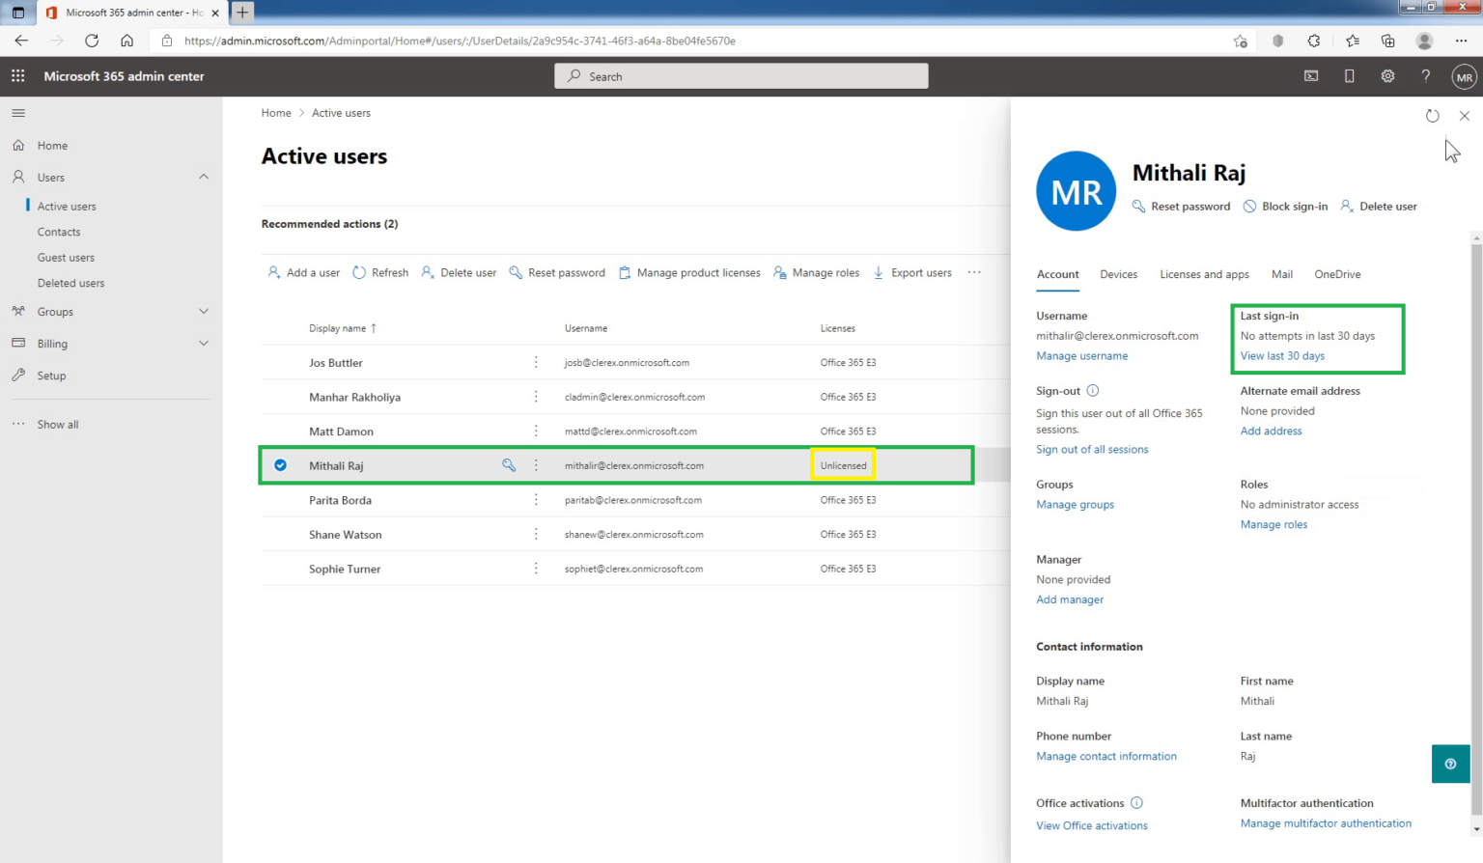Image resolution: width=1483 pixels, height=863 pixels.
Task: Open the Help question mark icon
Action: (1426, 75)
